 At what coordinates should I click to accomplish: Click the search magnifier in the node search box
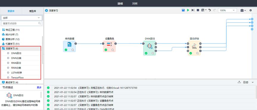point(40,23)
